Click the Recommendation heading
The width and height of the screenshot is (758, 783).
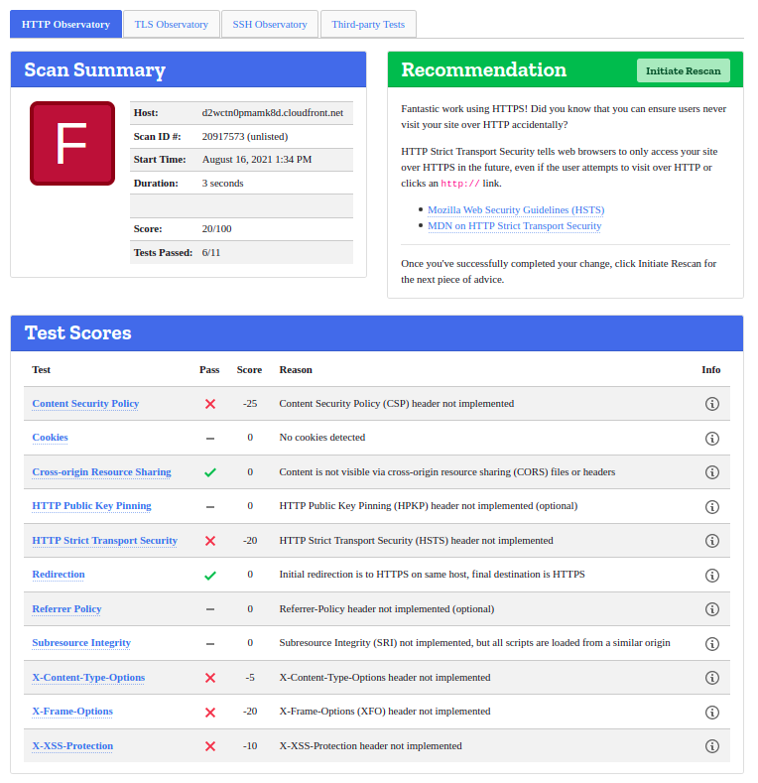484,69
